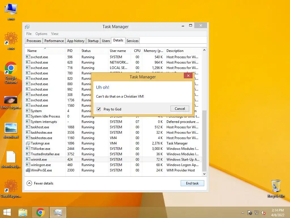Minimize the Task Manager window
The image size is (290, 218).
point(183,26)
